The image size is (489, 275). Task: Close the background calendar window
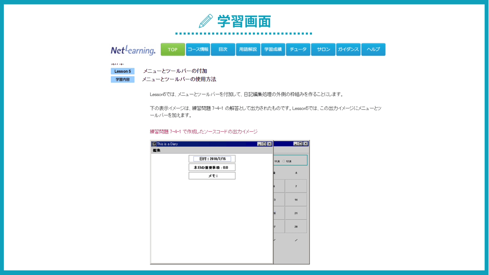[306, 144]
